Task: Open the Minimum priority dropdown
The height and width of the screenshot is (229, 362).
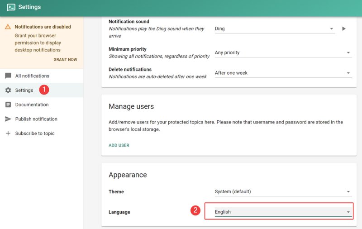Action: click(x=283, y=52)
